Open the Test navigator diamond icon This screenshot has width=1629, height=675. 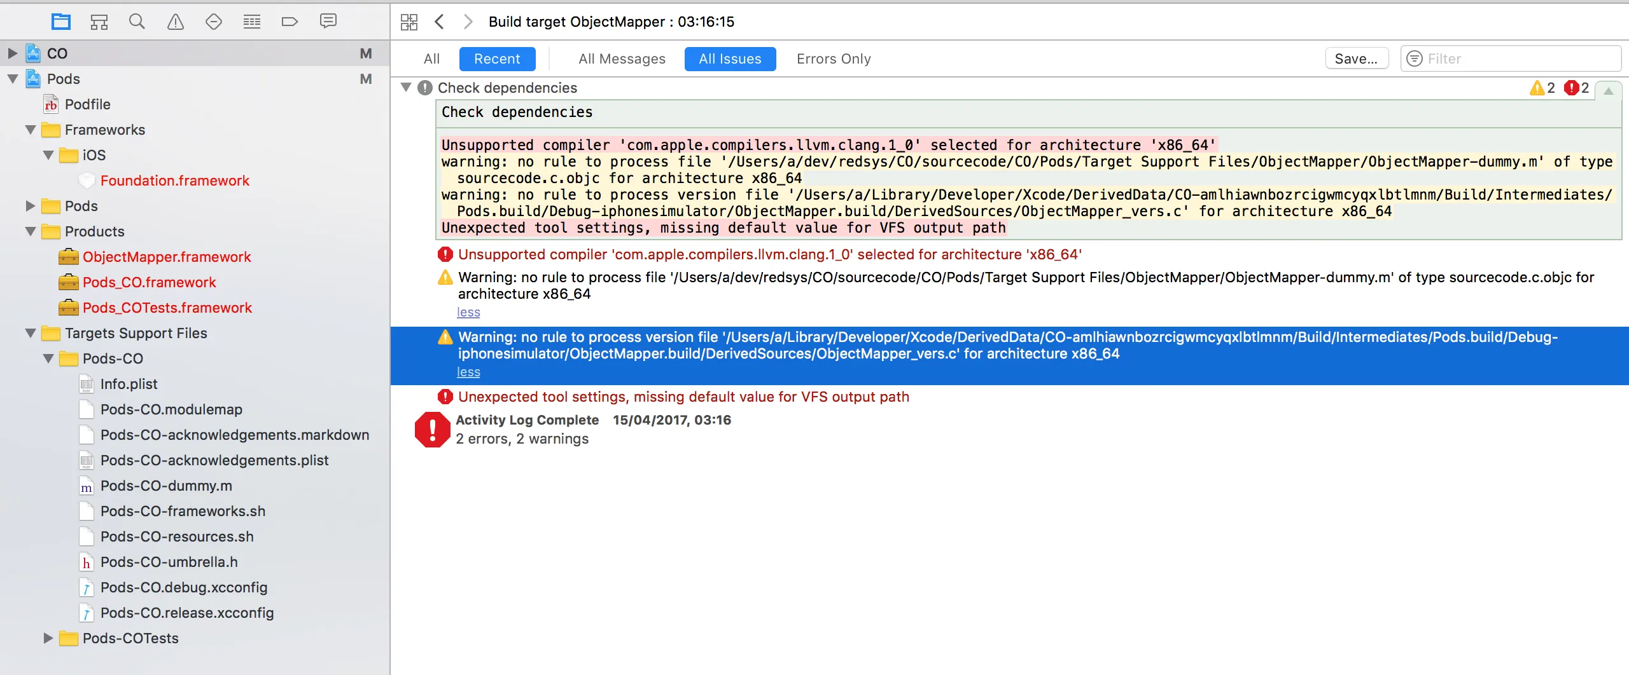point(214,22)
